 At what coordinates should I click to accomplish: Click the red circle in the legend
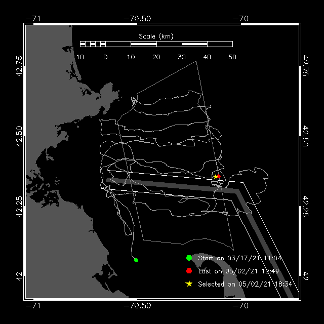point(189,271)
